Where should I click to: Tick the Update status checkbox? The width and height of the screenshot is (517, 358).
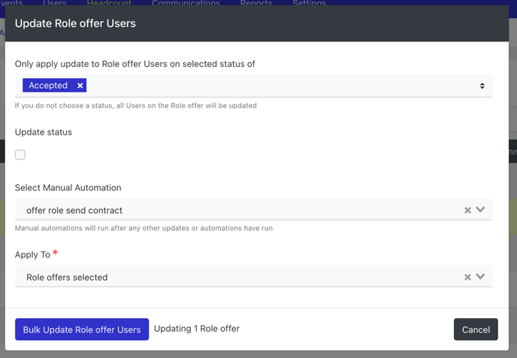[x=20, y=154]
